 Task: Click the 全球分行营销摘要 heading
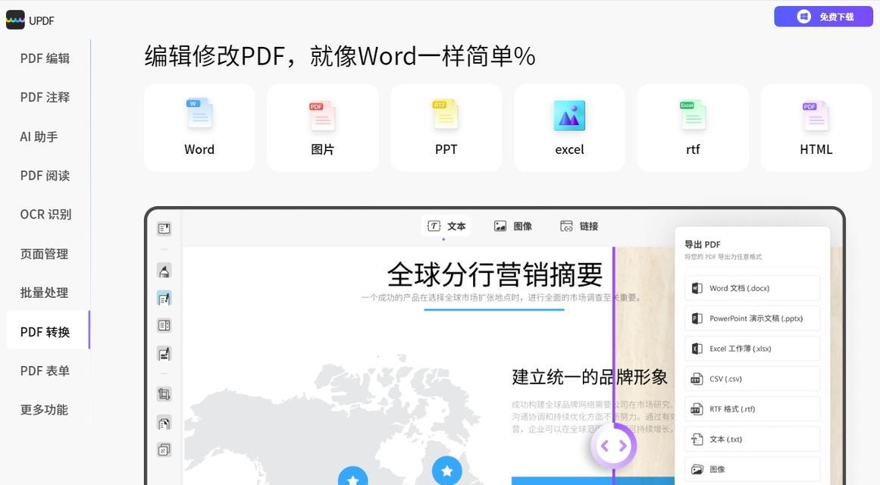pyautogui.click(x=495, y=274)
